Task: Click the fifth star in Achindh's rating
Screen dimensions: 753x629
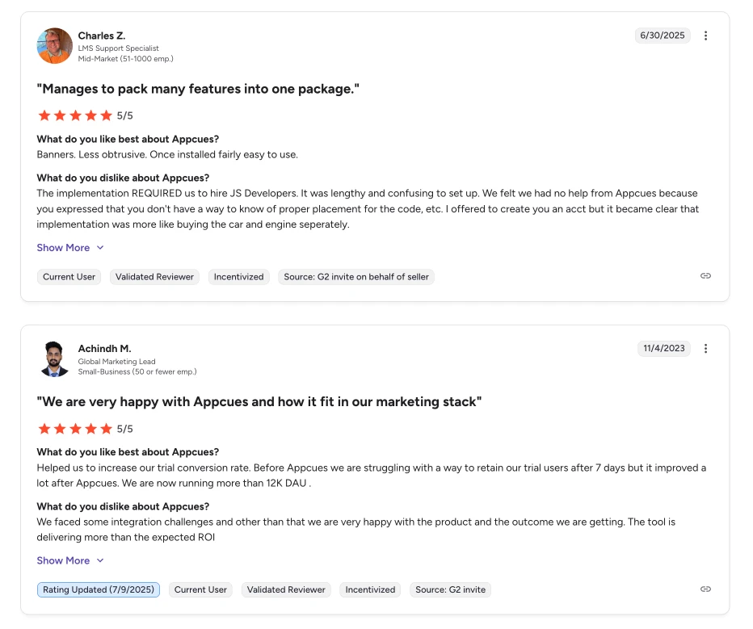Action: pyautogui.click(x=106, y=428)
